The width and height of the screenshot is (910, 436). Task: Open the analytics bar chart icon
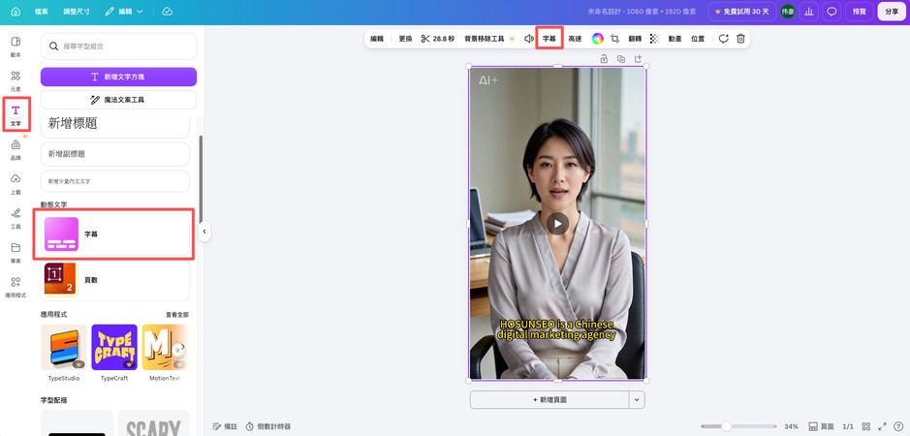point(808,12)
